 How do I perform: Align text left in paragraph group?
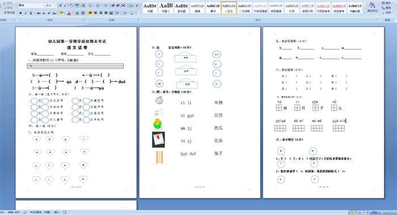click(90, 13)
